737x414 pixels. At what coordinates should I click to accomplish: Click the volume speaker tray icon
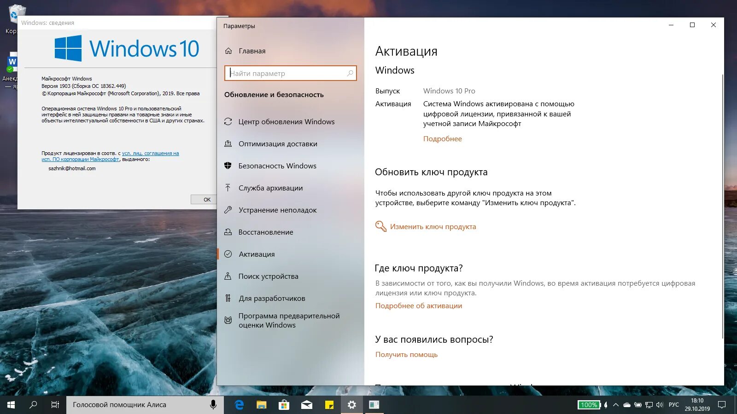(x=660, y=405)
